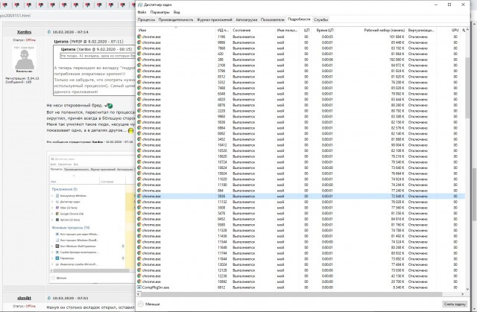The image size is (477, 312).
Task: Open the Параметры menu
Action: [160, 12]
